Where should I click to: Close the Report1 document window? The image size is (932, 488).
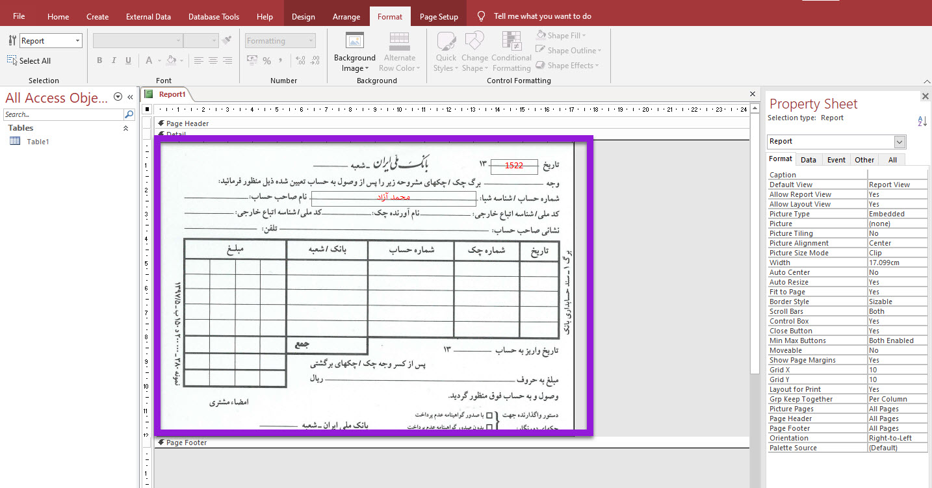pos(753,94)
